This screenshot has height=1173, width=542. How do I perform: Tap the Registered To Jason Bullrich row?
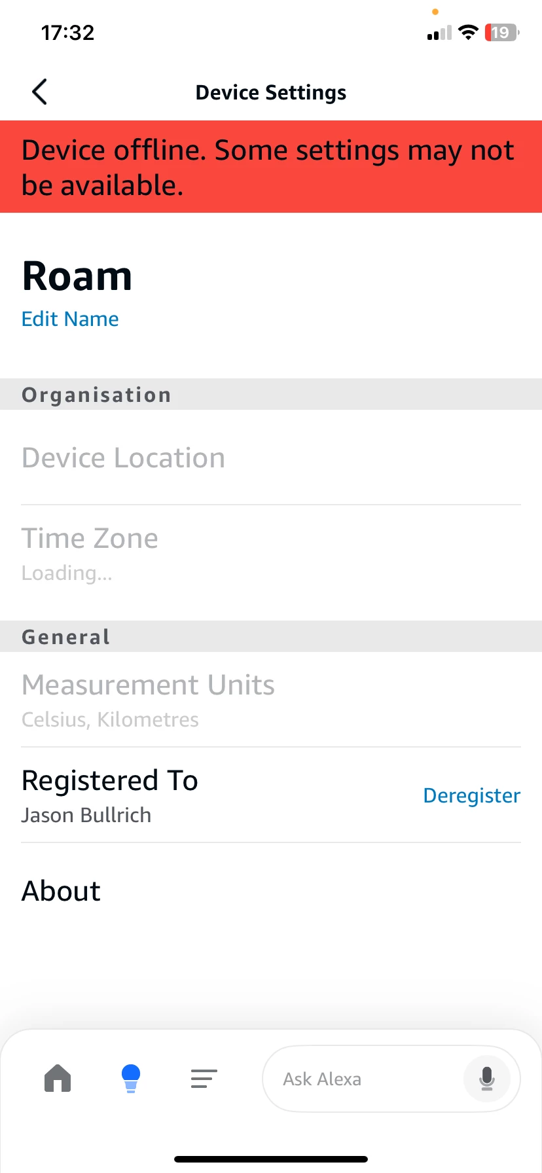click(110, 795)
